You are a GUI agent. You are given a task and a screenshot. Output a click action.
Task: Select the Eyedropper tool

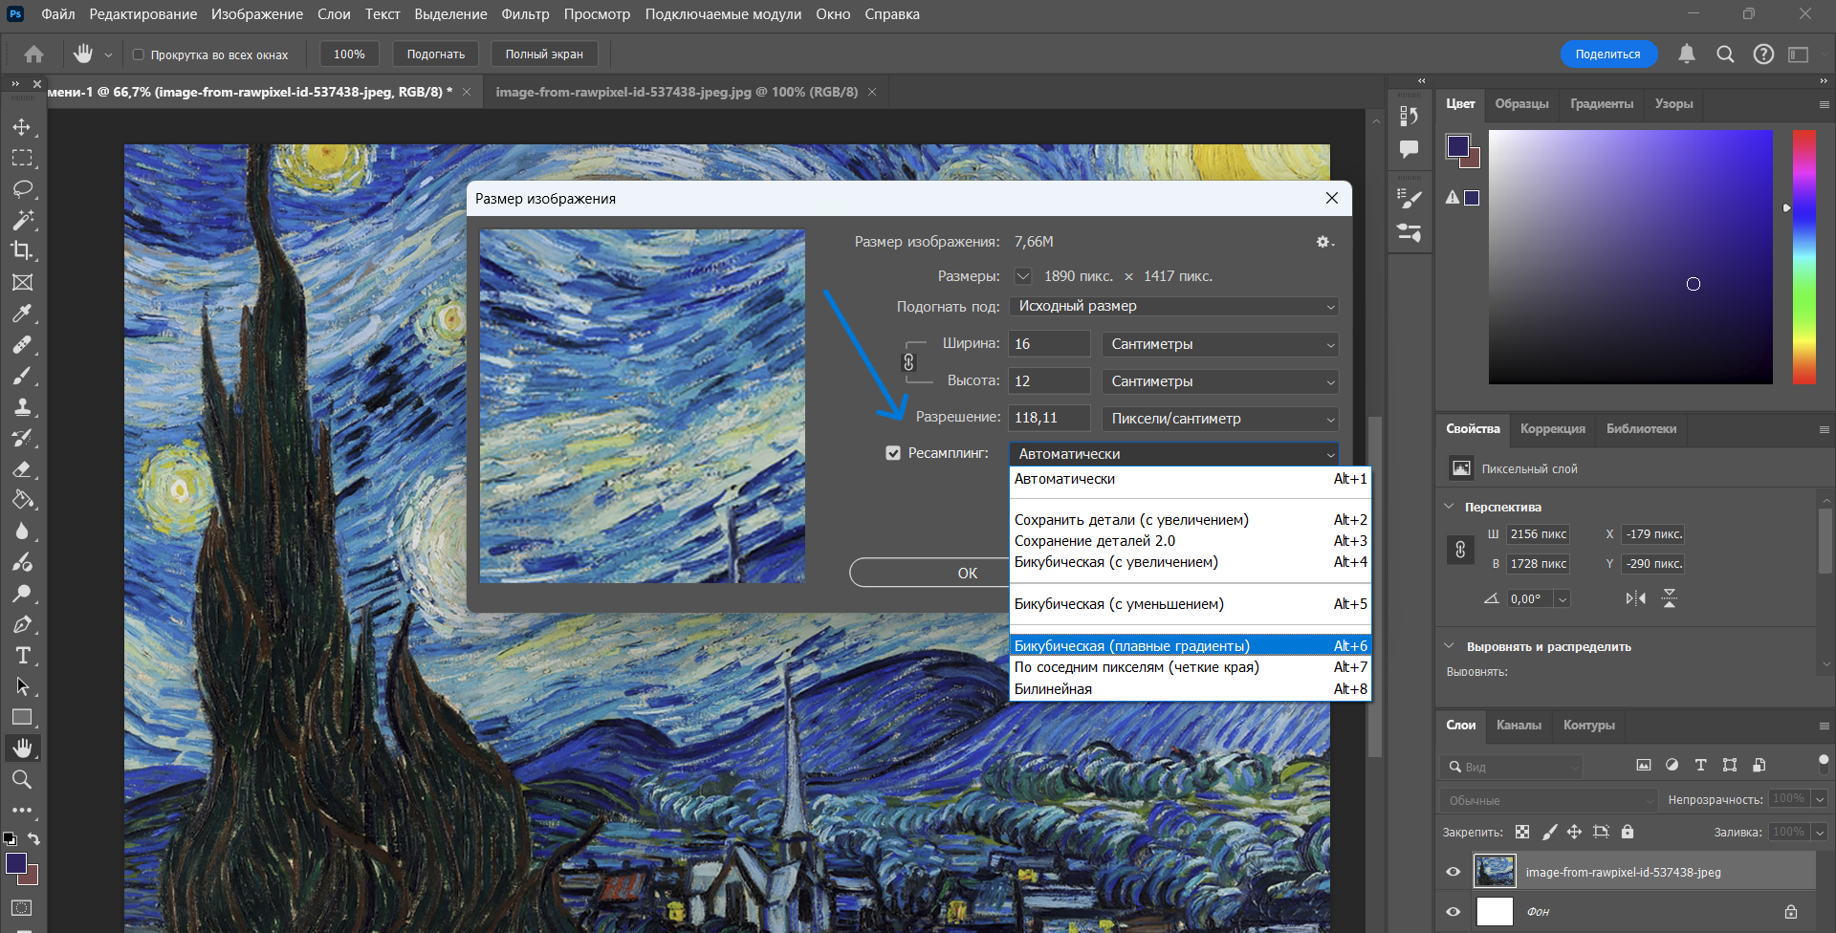click(22, 314)
